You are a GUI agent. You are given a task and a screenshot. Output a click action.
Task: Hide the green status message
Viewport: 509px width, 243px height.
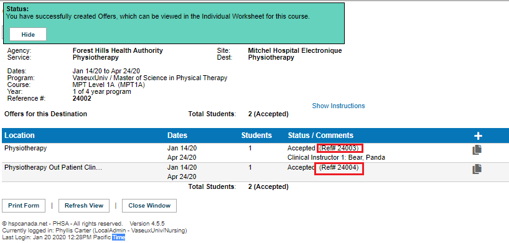coord(28,34)
